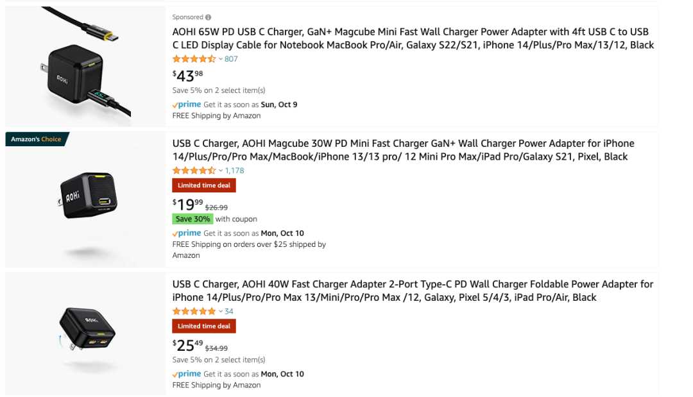Image resolution: width=693 pixels, height=397 pixels.
Task: Open AOHI Magcube 30W PD charger title
Action: (x=403, y=150)
